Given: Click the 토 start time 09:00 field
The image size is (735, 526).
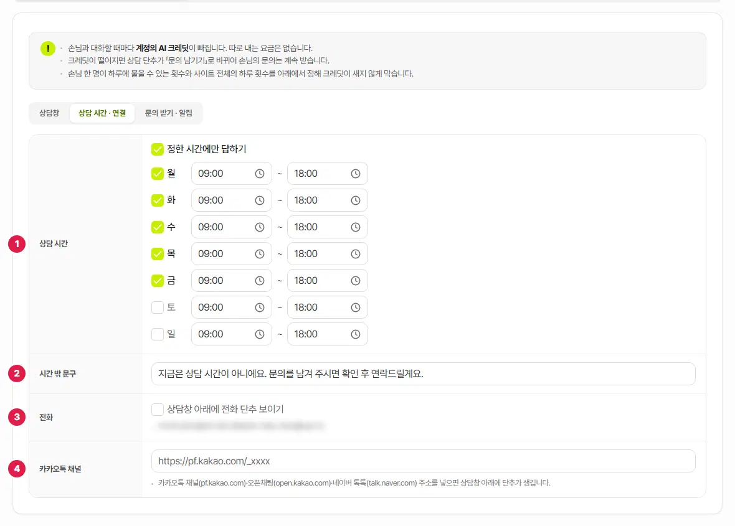Looking at the screenshot, I should point(232,308).
